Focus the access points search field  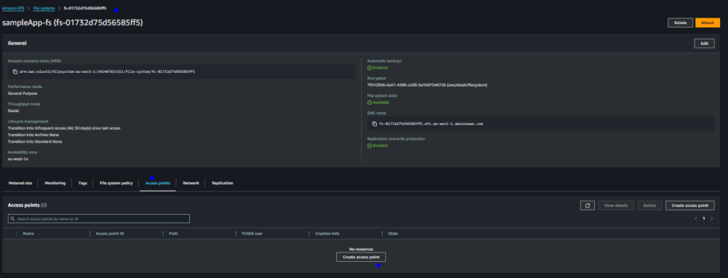click(x=99, y=218)
